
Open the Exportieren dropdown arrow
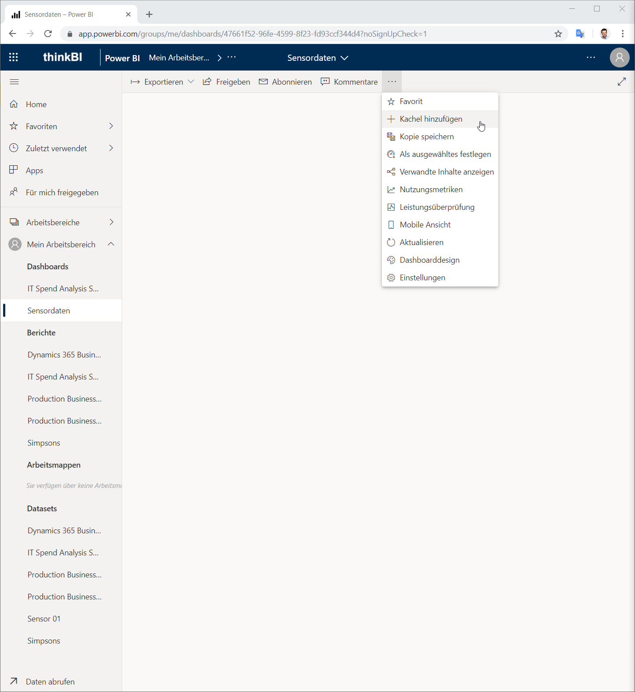tap(191, 82)
